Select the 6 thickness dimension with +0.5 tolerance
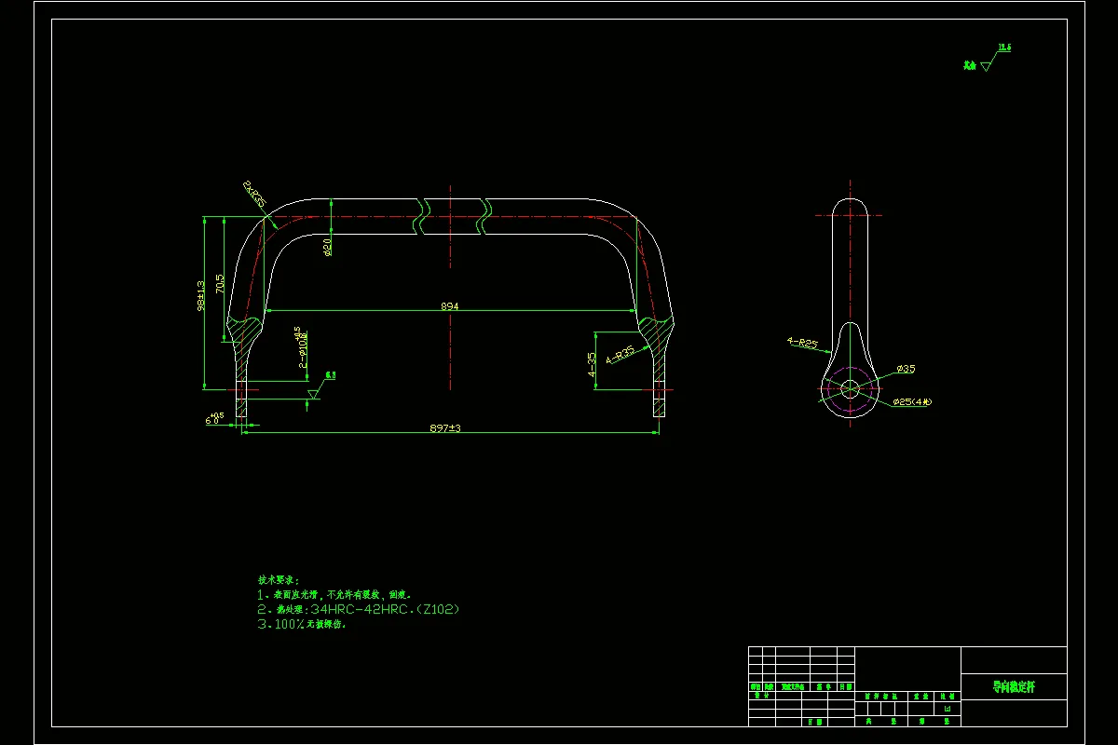Viewport: 1118px width, 745px height. pos(215,419)
